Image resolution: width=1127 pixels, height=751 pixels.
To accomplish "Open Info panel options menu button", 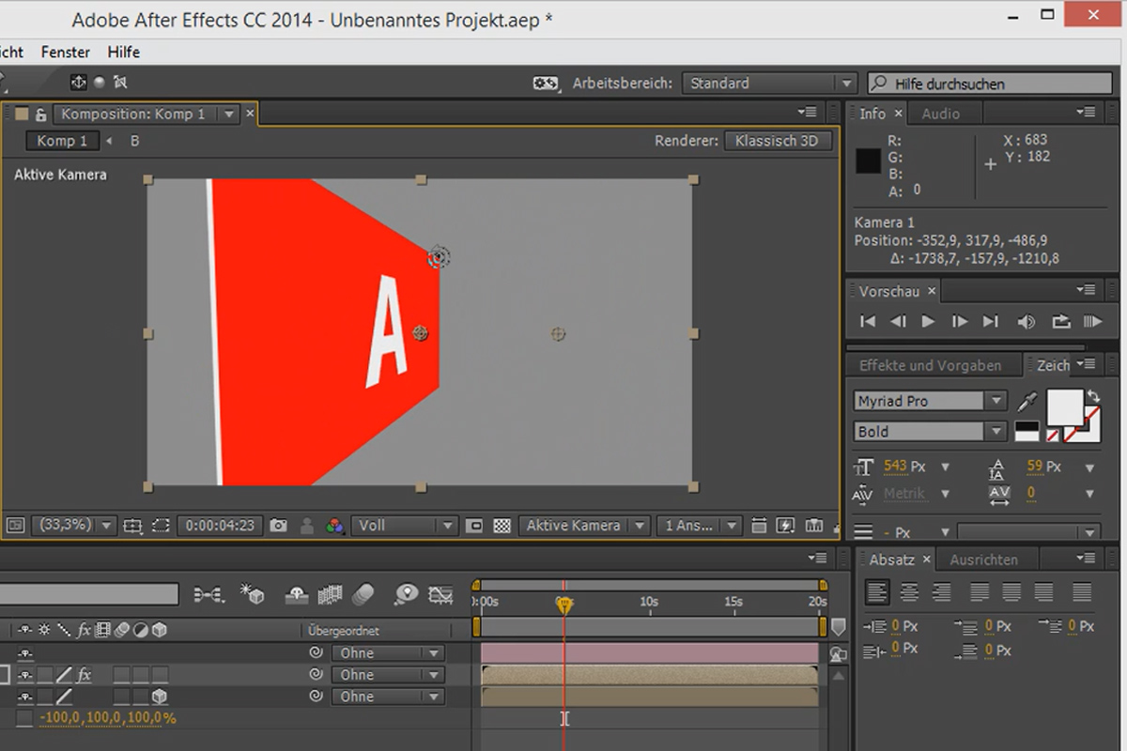I will pos(1086,113).
